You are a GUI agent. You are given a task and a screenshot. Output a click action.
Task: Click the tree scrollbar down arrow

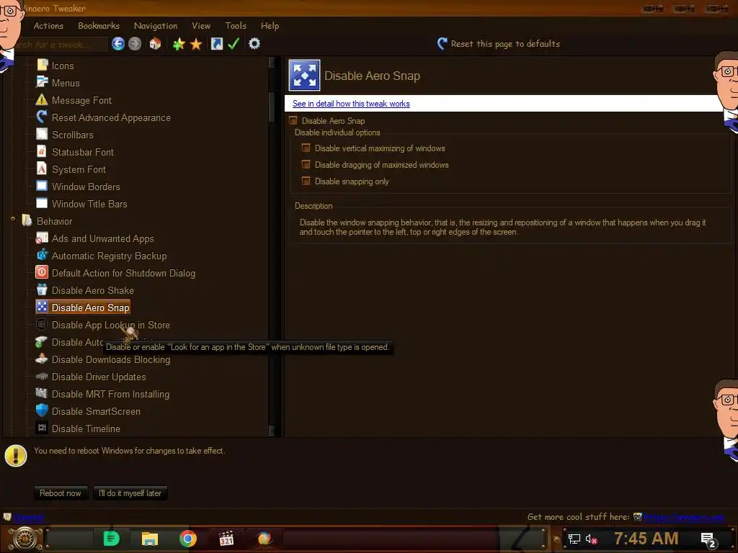click(x=272, y=431)
